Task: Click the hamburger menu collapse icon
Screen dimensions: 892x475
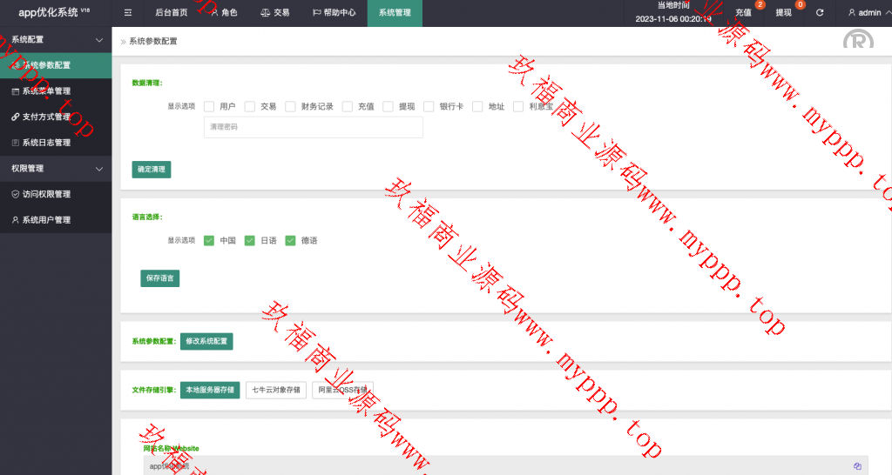Action: tap(128, 13)
